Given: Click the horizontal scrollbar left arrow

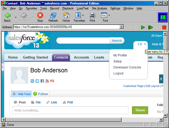Looking at the screenshot, I should coord(4,120).
